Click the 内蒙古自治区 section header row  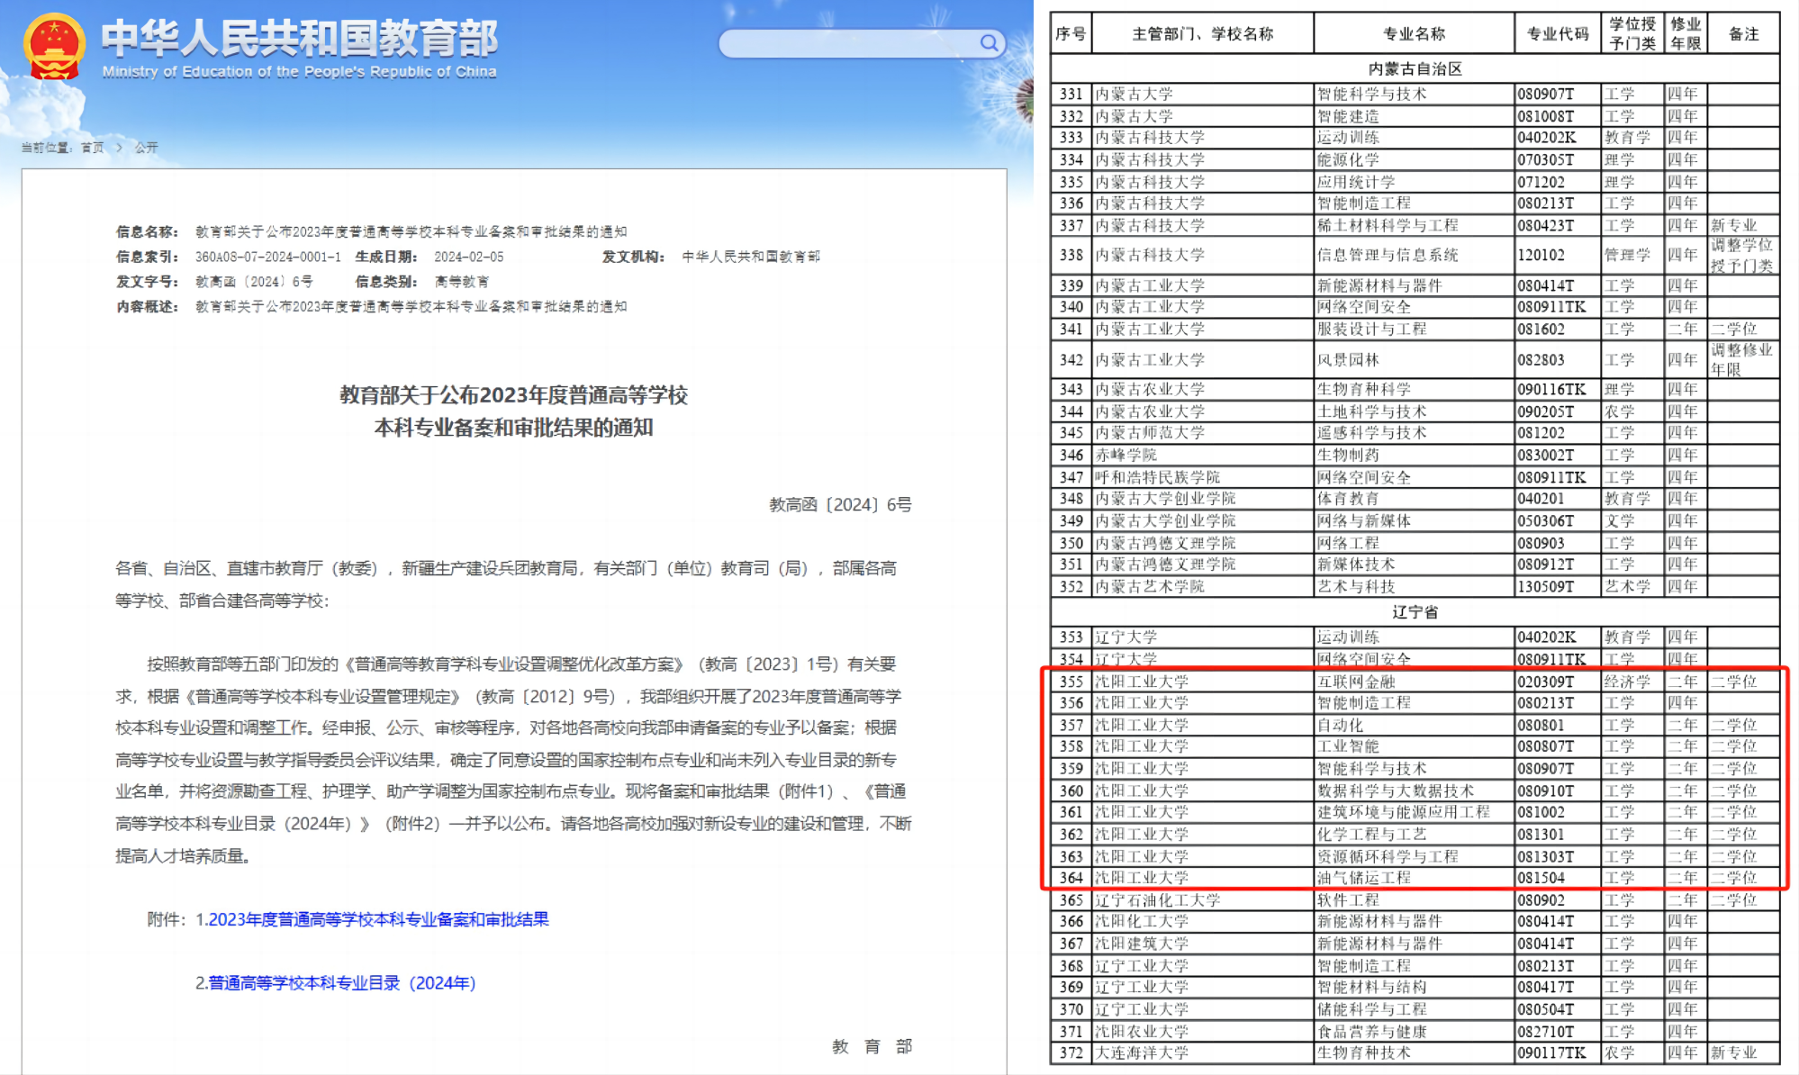[1415, 69]
